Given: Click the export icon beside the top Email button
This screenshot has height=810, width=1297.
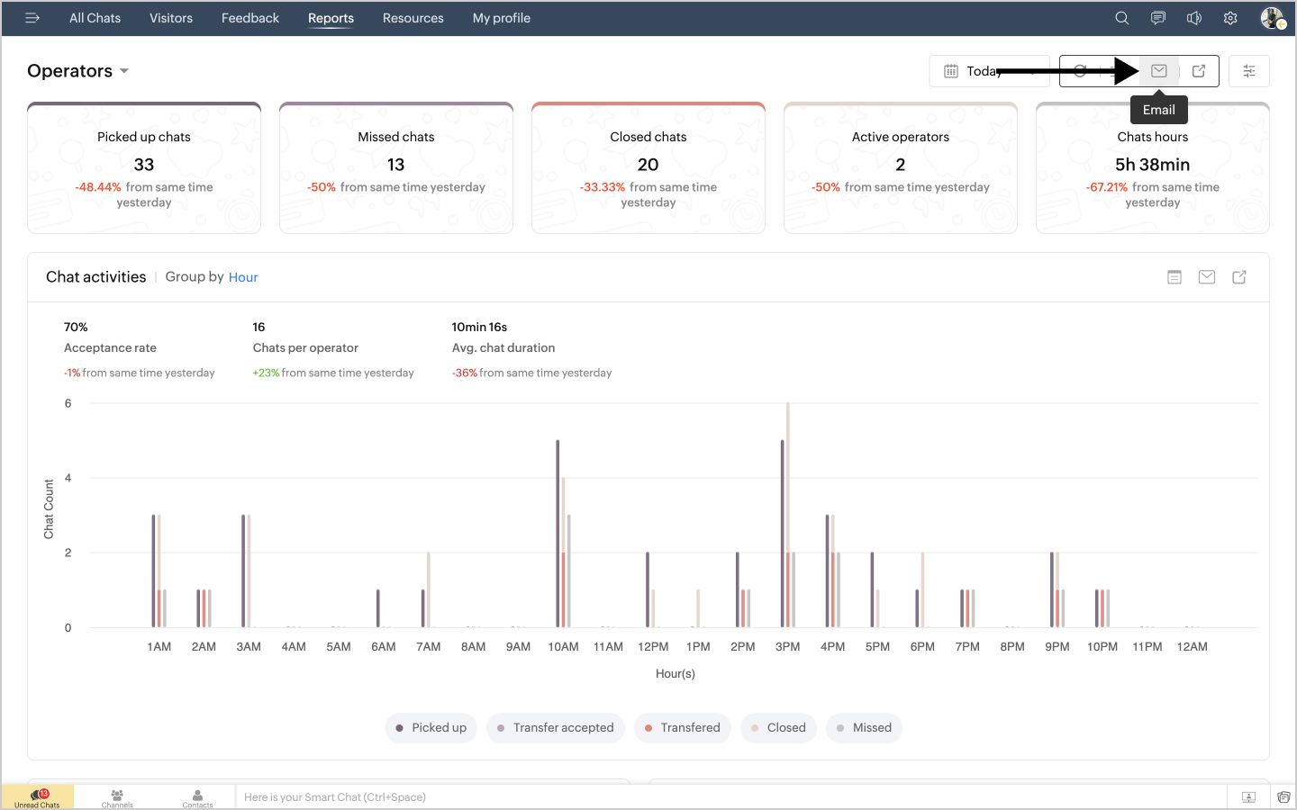Looking at the screenshot, I should pyautogui.click(x=1199, y=71).
